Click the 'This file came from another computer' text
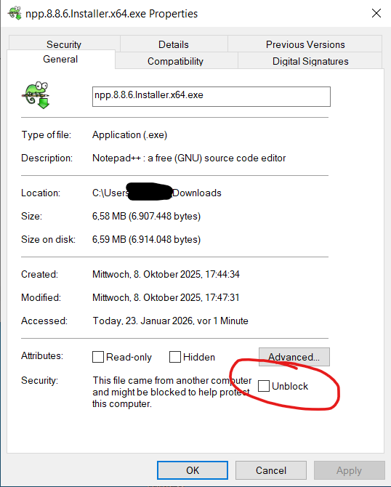Screen dimensions: 391x487 pos(172,392)
